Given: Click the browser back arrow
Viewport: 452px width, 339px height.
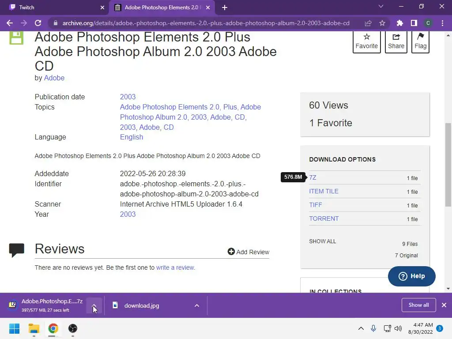Looking at the screenshot, I should coord(10,23).
